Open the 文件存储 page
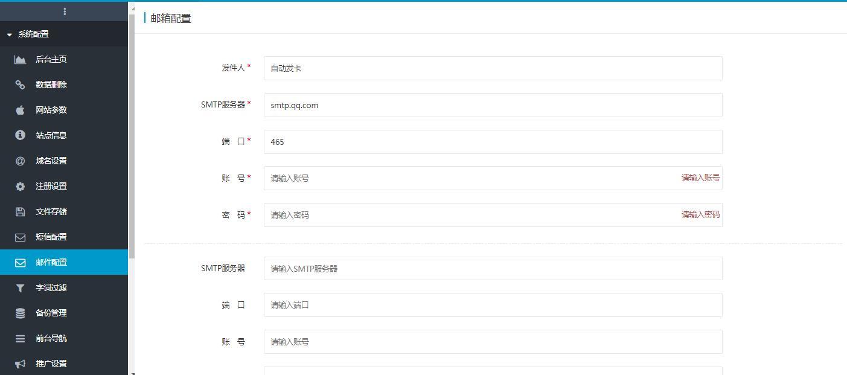This screenshot has width=847, height=375. [x=64, y=211]
